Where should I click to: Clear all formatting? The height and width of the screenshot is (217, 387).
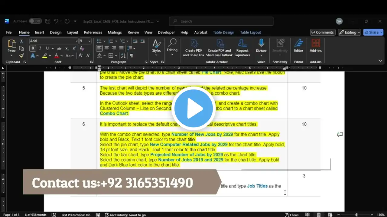(82, 48)
